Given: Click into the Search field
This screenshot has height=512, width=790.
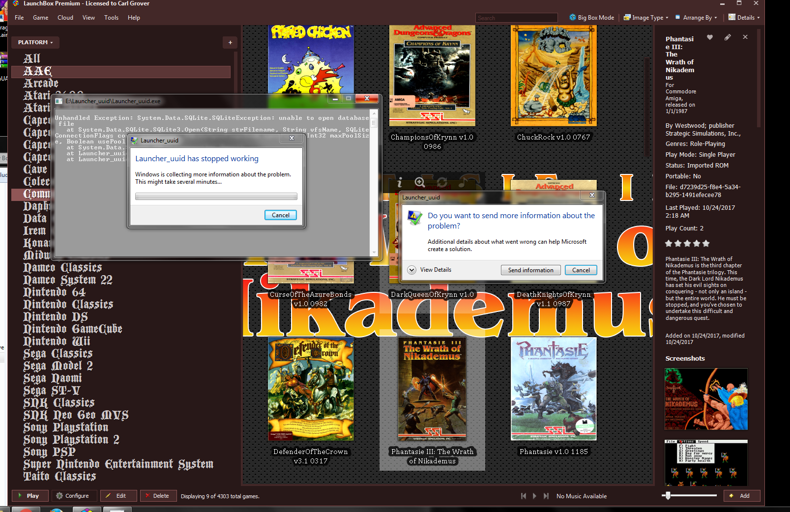Looking at the screenshot, I should point(516,18).
